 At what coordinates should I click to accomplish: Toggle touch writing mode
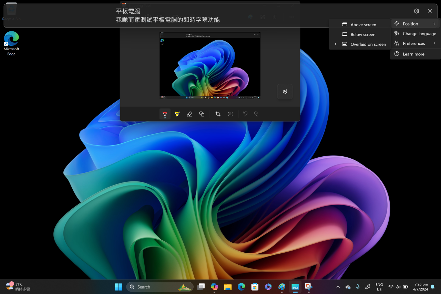tap(285, 92)
